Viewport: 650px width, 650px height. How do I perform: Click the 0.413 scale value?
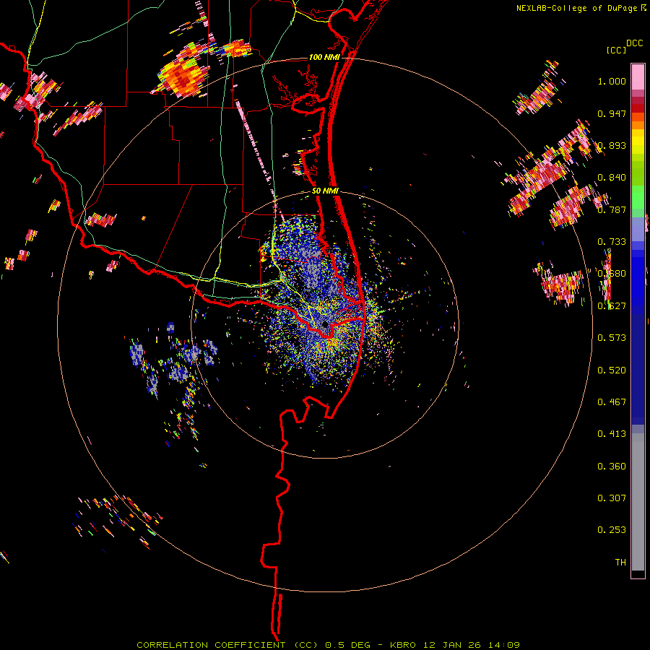click(x=612, y=434)
